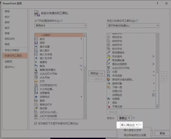Screen dimensions: 171x139
Task: Click the left list scrollbar down arrow
Action: pyautogui.click(x=85, y=117)
